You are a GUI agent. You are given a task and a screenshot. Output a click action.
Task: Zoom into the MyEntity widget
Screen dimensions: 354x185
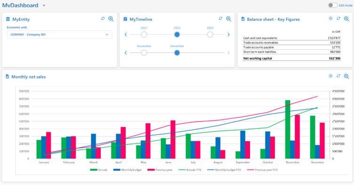point(111,19)
